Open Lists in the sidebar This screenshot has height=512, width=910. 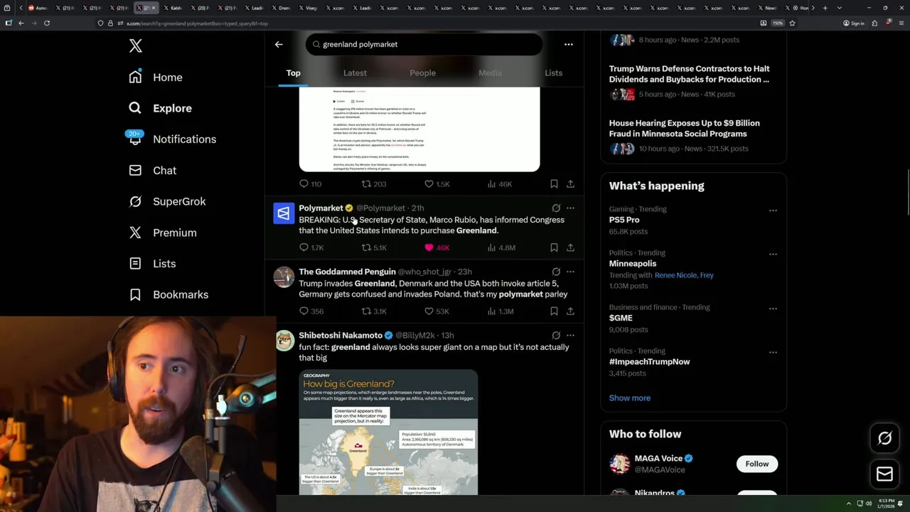[x=152, y=263]
